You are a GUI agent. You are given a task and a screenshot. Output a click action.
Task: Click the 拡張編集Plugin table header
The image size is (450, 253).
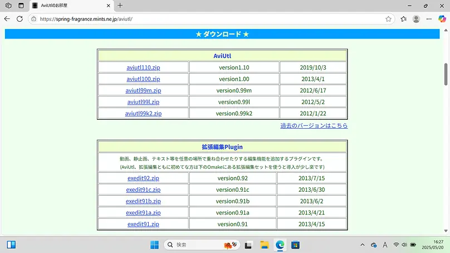[x=222, y=147]
